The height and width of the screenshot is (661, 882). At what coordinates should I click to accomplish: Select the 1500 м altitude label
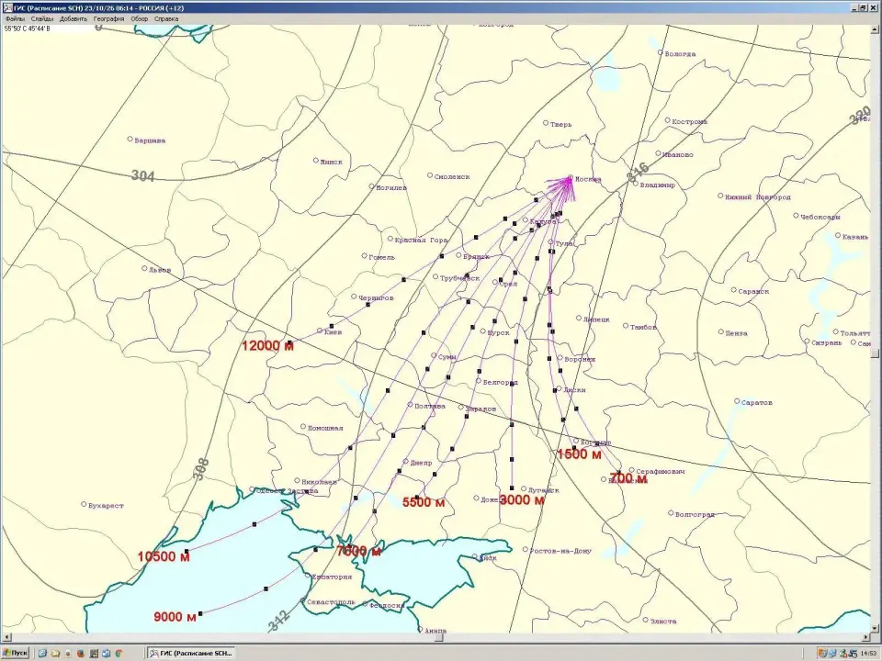[580, 454]
